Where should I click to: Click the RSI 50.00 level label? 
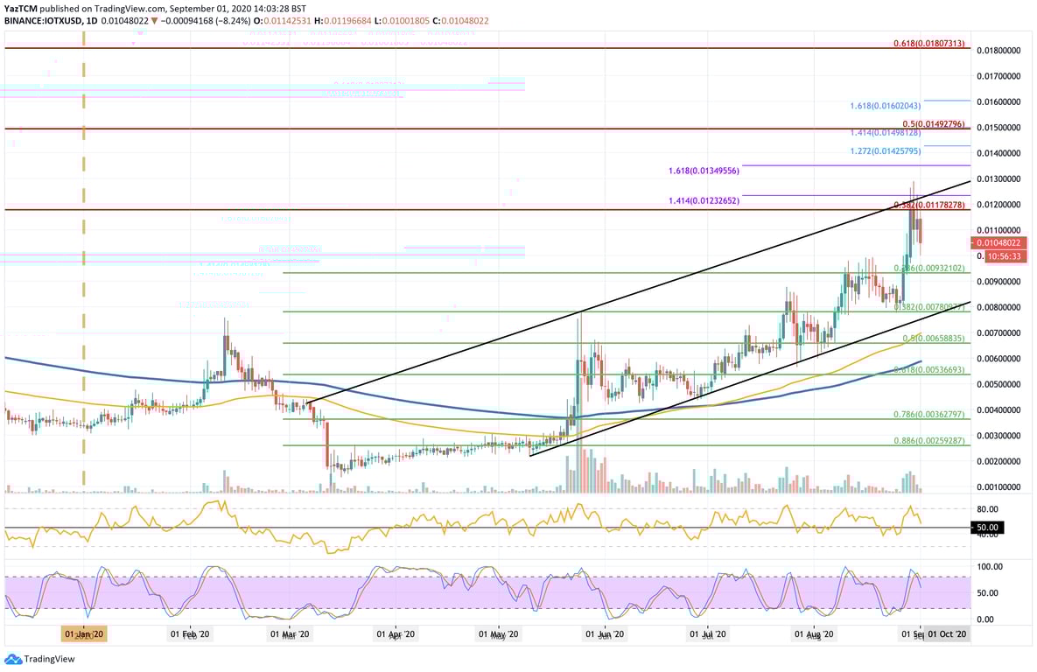[x=986, y=527]
